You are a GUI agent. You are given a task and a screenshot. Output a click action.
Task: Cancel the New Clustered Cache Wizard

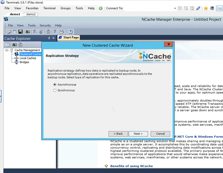click(x=160, y=134)
